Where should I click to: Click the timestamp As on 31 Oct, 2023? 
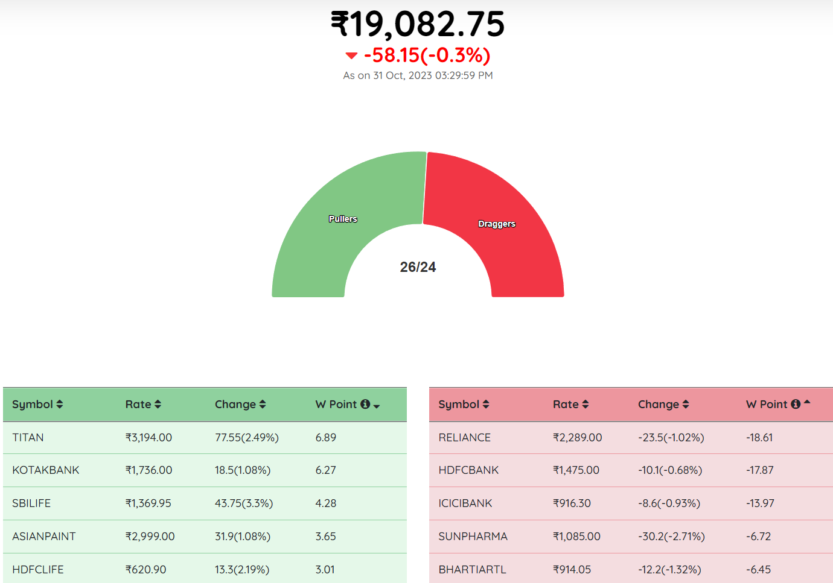(418, 75)
